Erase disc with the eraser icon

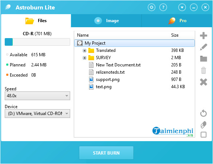coord(204,124)
